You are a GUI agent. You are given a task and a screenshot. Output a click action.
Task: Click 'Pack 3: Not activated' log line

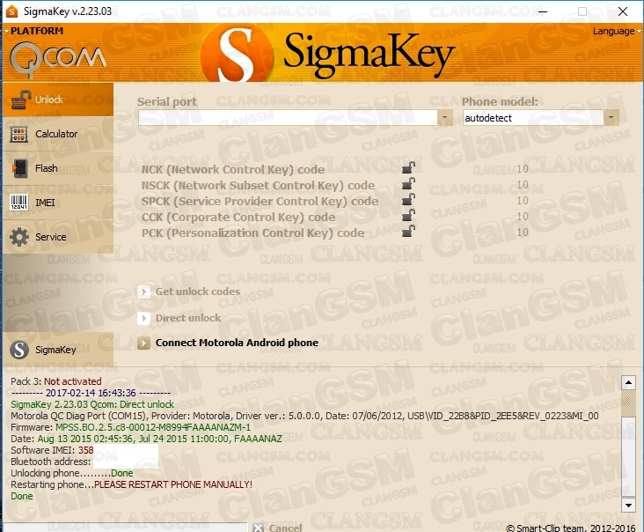tap(55, 381)
